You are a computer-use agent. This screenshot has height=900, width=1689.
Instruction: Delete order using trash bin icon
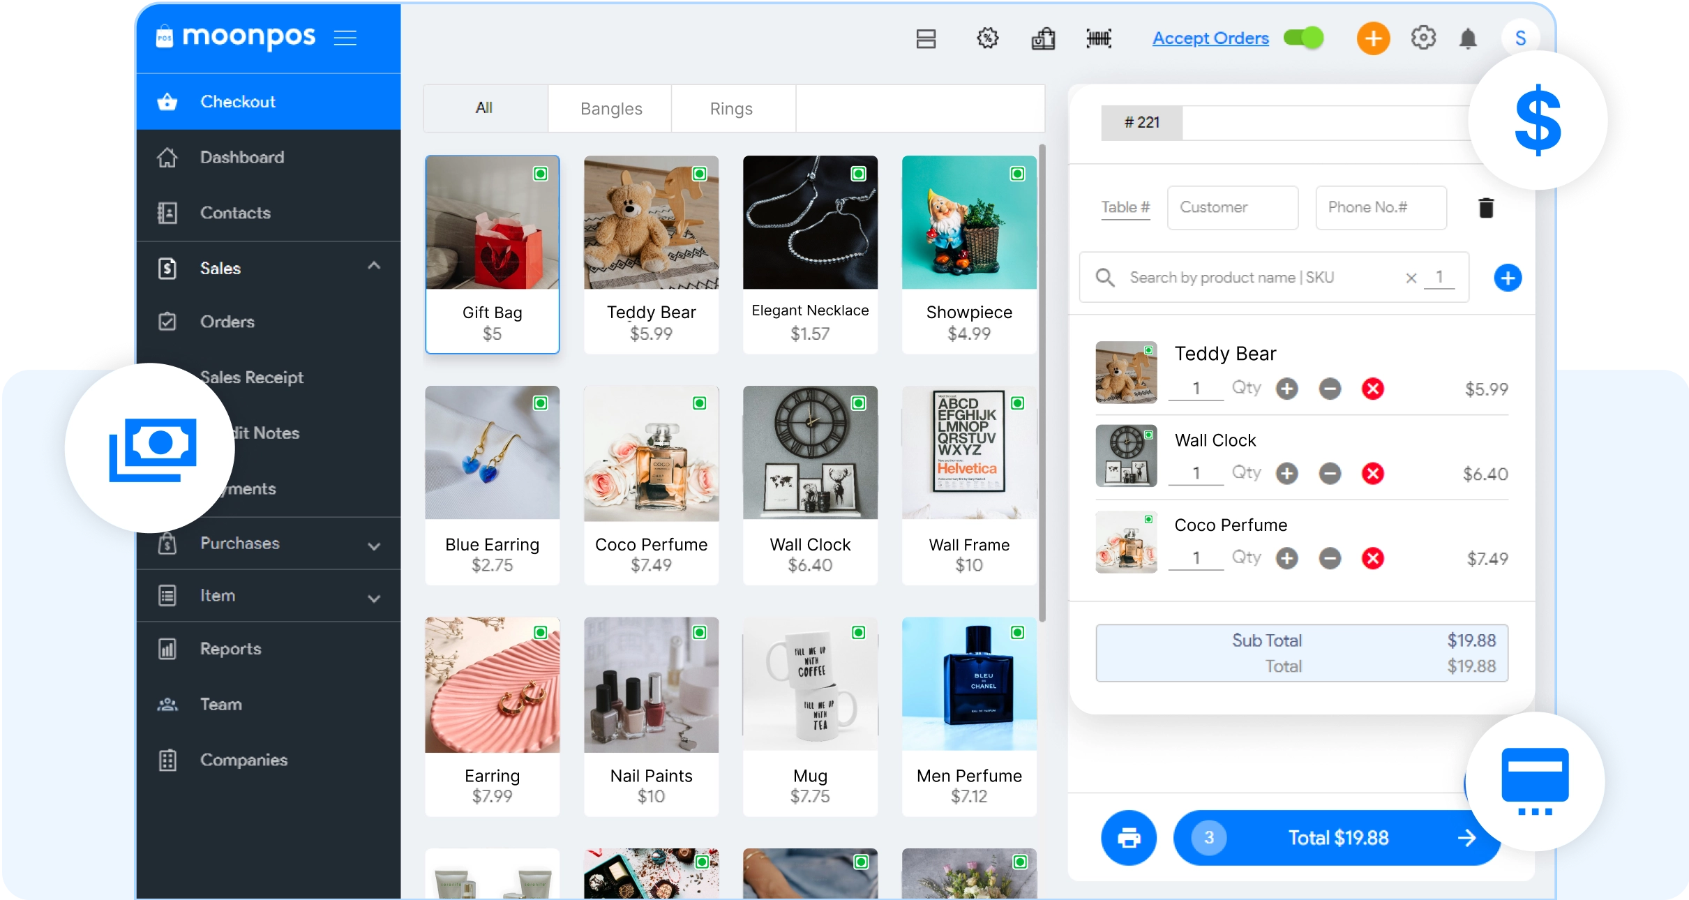pos(1486,208)
